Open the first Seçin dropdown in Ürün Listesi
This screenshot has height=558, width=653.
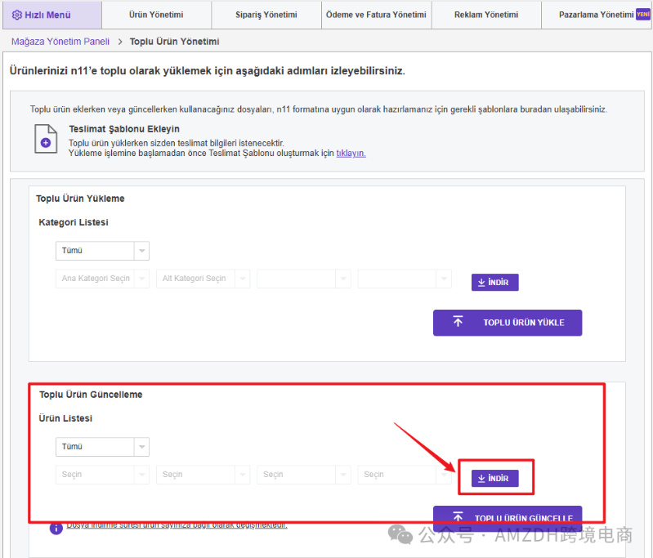[102, 475]
